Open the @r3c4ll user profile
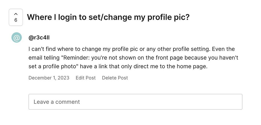 (39, 37)
